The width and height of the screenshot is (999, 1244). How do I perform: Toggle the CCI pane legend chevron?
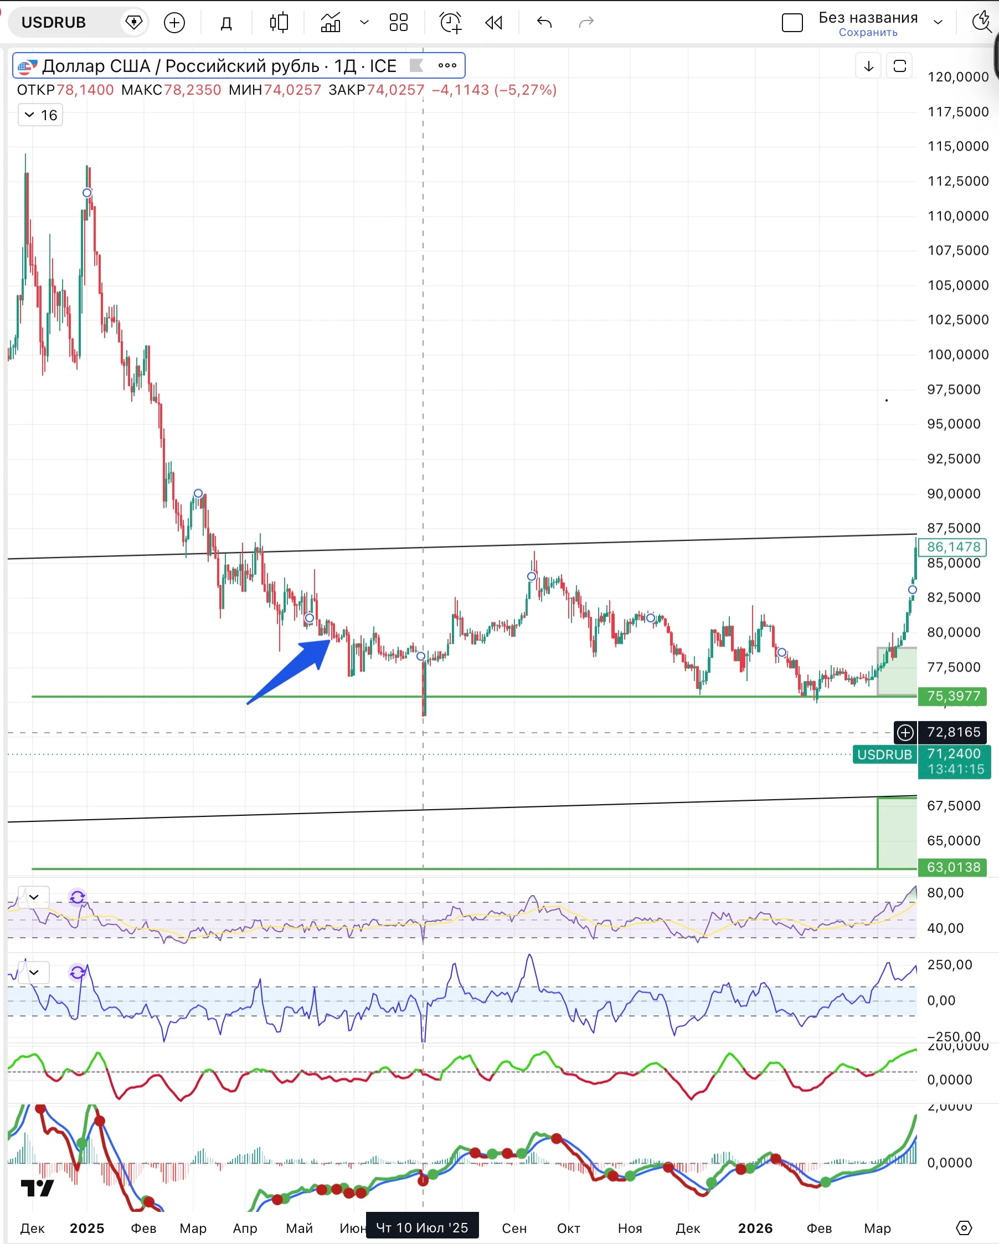(x=34, y=973)
